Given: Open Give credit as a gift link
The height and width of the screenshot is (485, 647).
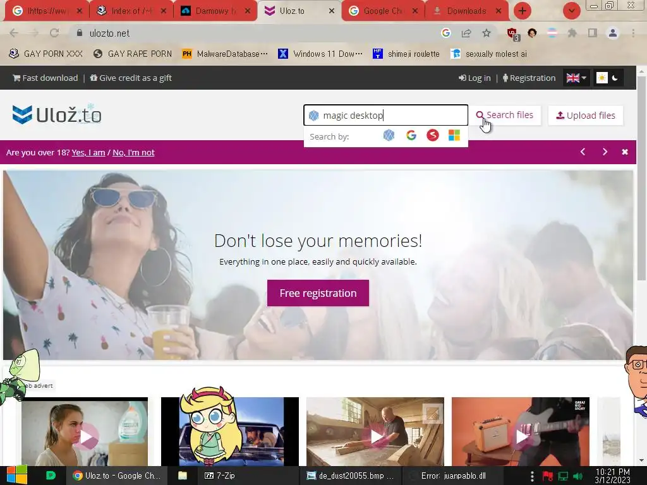Looking at the screenshot, I should point(131,78).
